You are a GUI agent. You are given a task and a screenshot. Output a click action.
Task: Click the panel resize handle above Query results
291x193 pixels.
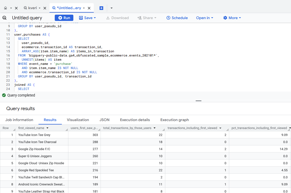coord(199,101)
